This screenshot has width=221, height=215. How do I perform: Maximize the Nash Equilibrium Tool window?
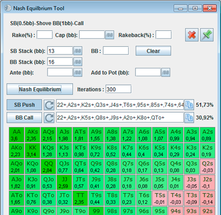click(x=195, y=8)
